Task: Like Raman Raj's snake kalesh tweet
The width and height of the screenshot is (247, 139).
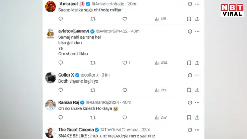Action: pos(125,117)
